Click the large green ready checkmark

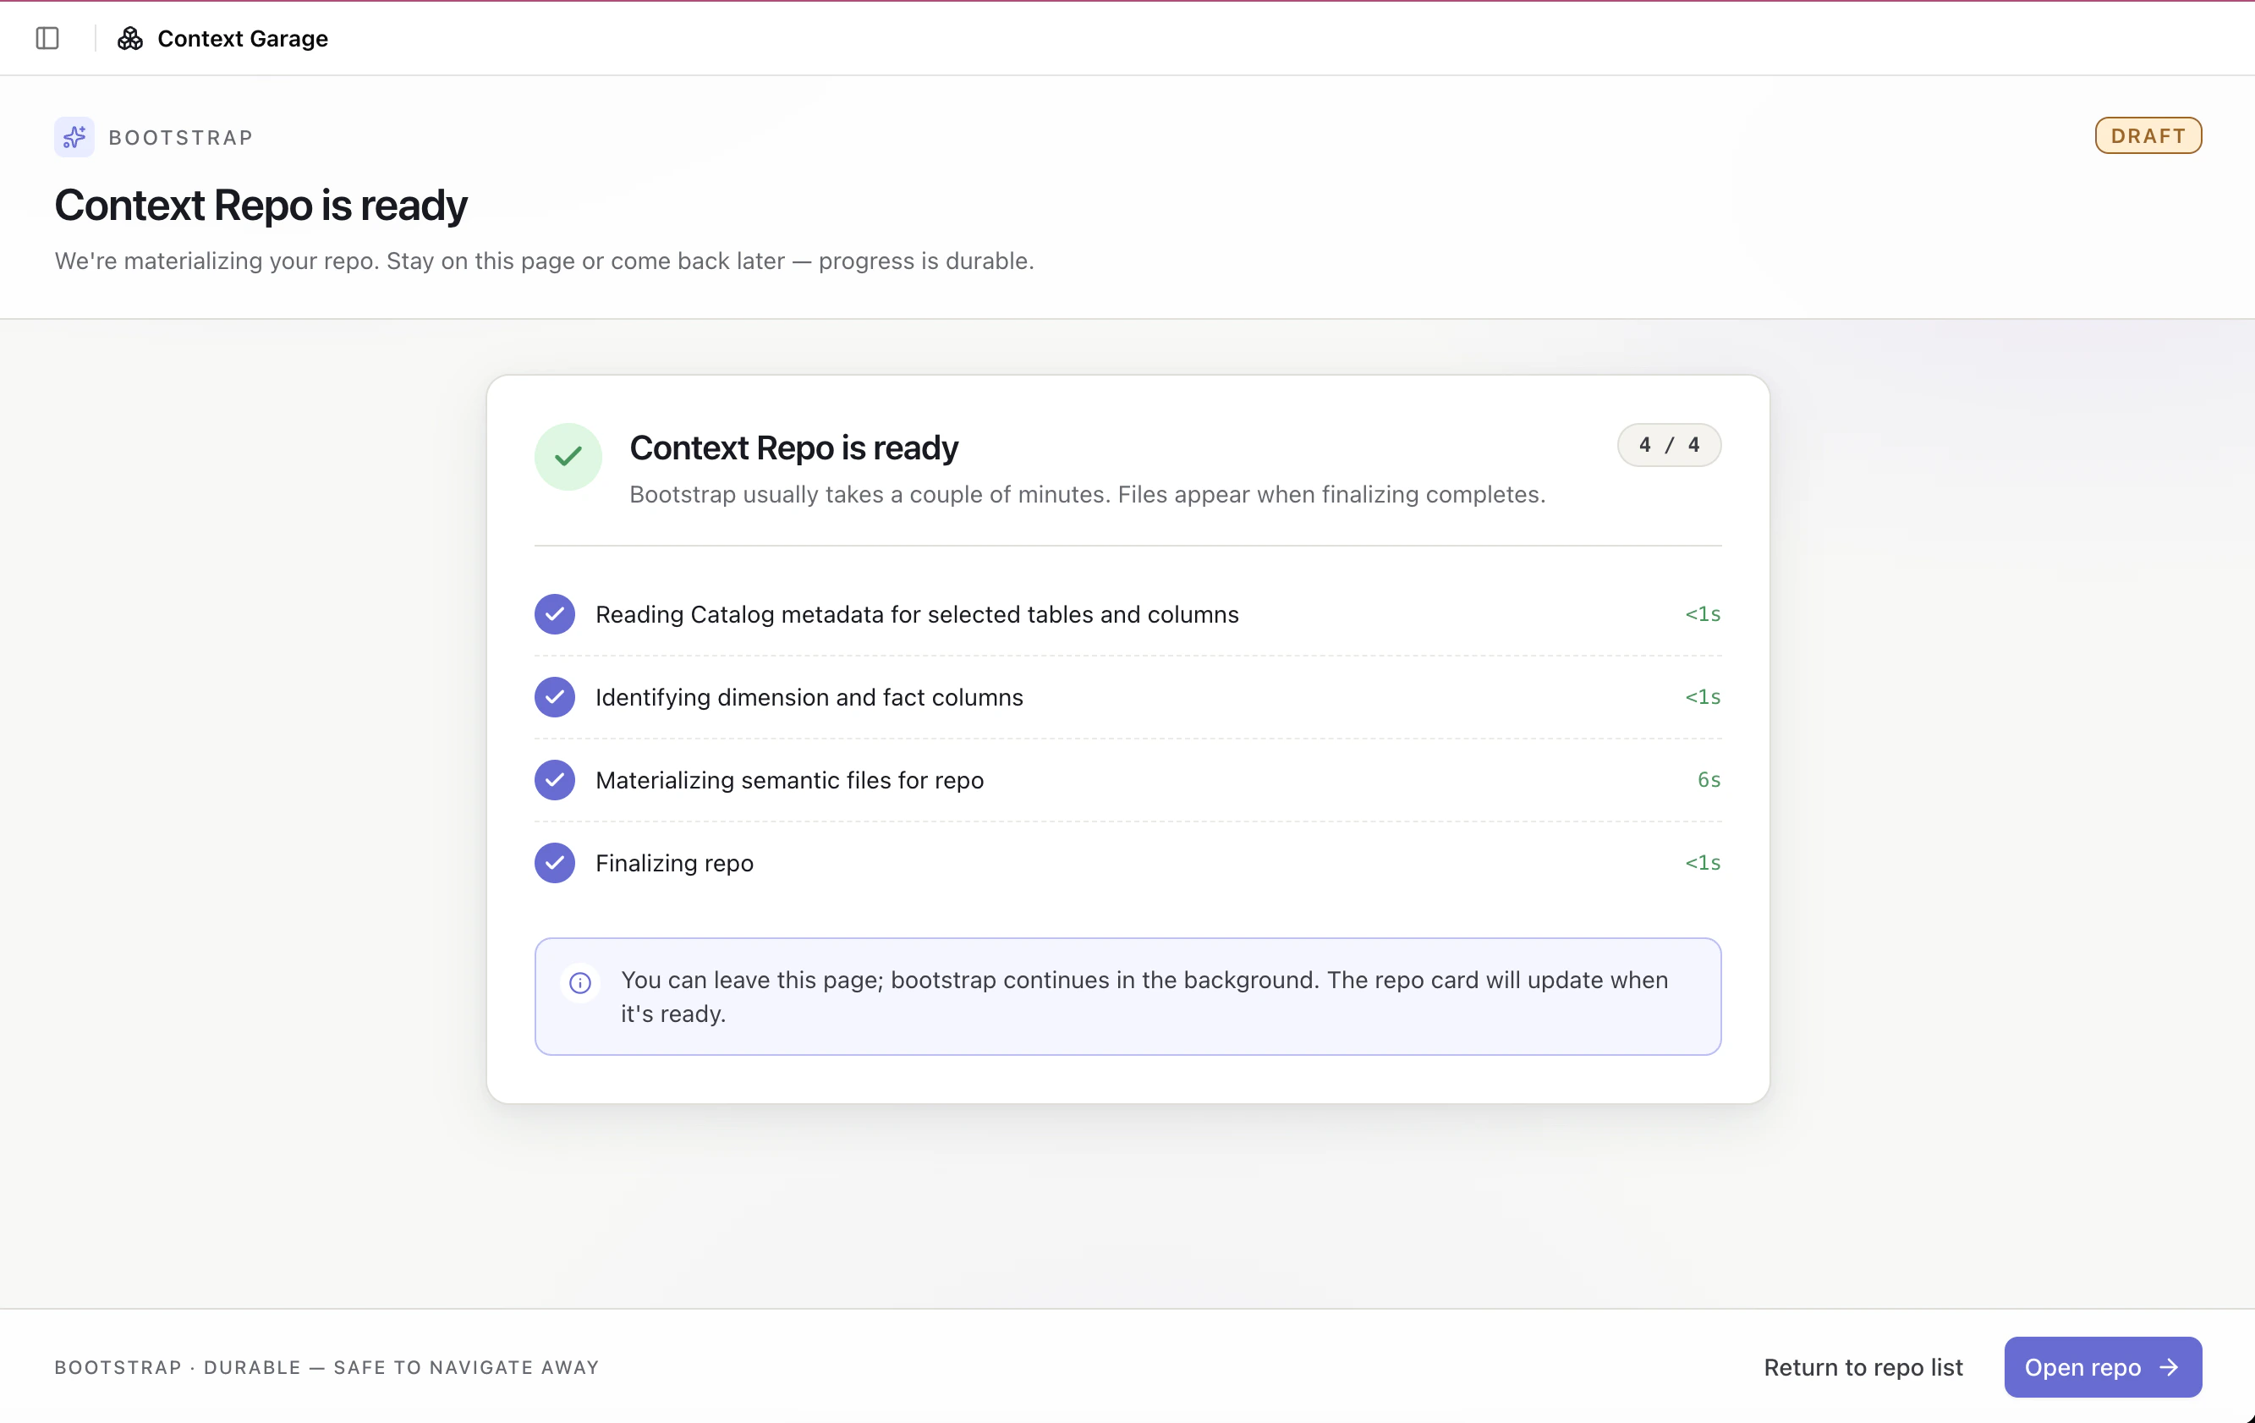click(568, 457)
